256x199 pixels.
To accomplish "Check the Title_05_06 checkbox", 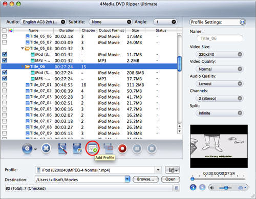I will tap(5, 36).
